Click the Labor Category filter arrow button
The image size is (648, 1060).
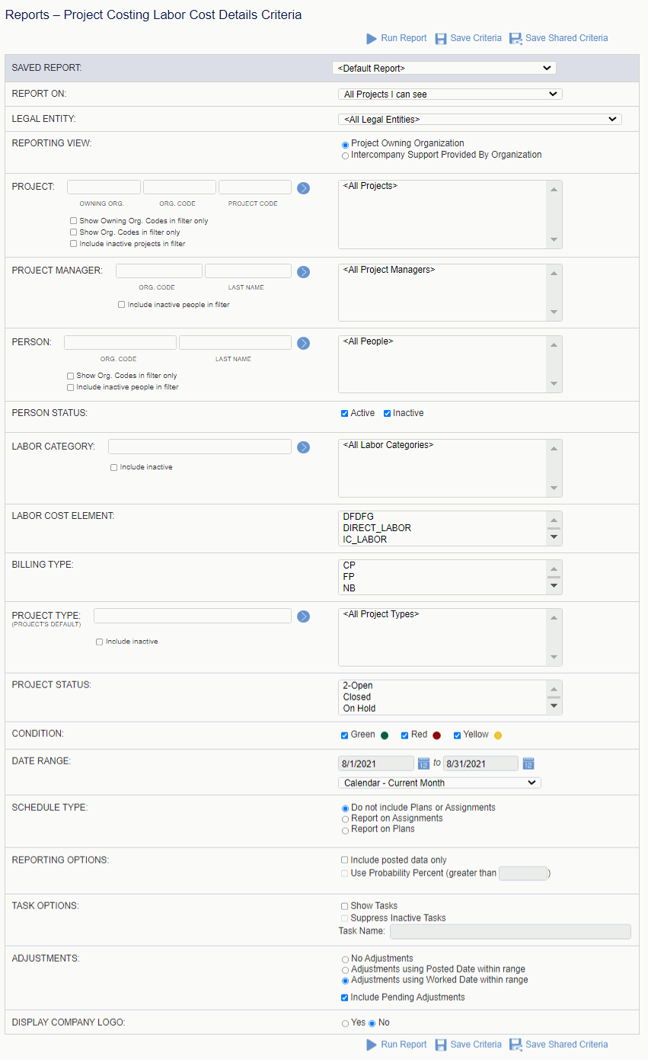point(303,447)
